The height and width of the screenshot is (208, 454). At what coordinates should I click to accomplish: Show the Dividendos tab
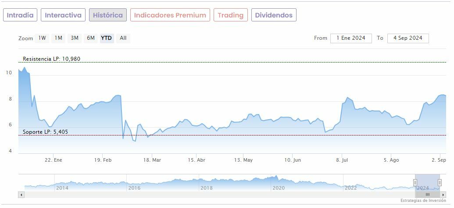pos(274,15)
